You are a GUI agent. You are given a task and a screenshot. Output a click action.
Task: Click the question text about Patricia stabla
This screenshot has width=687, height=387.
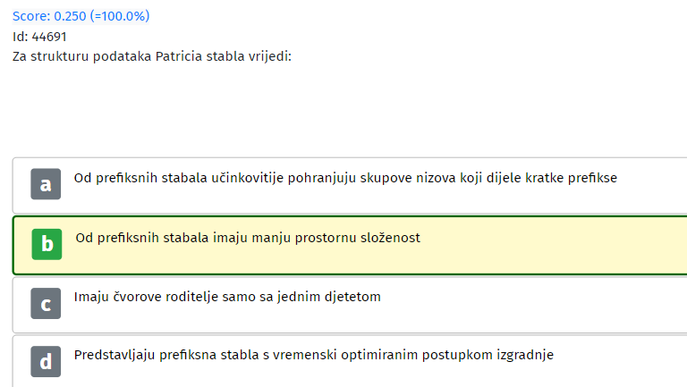[x=151, y=56]
